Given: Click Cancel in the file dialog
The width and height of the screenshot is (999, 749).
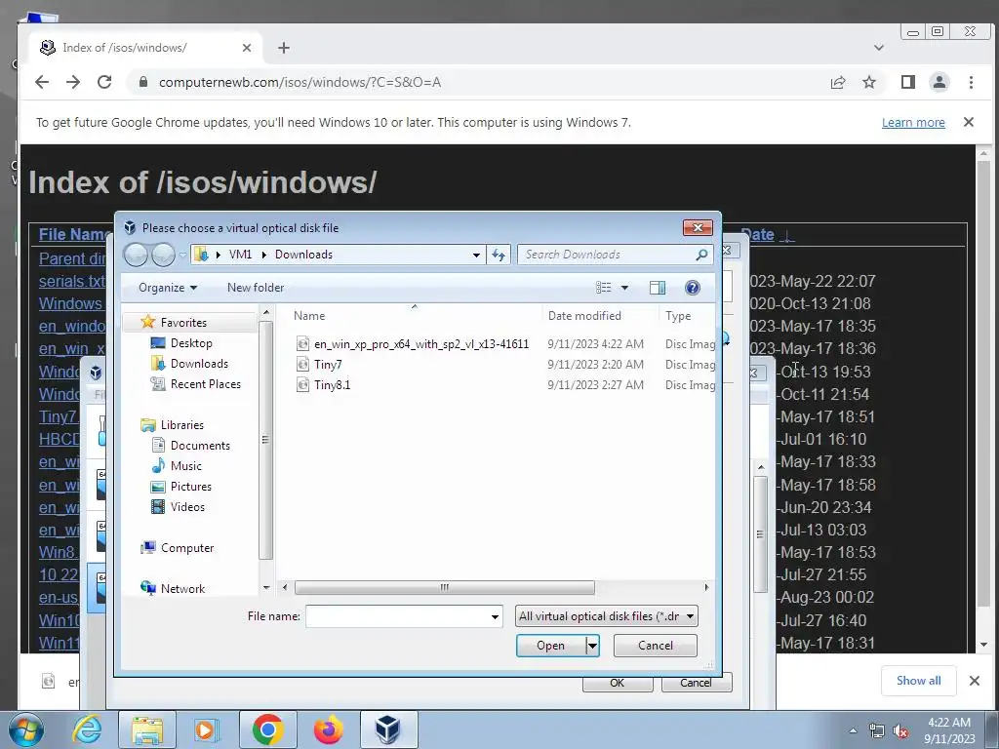Looking at the screenshot, I should click(x=655, y=646).
